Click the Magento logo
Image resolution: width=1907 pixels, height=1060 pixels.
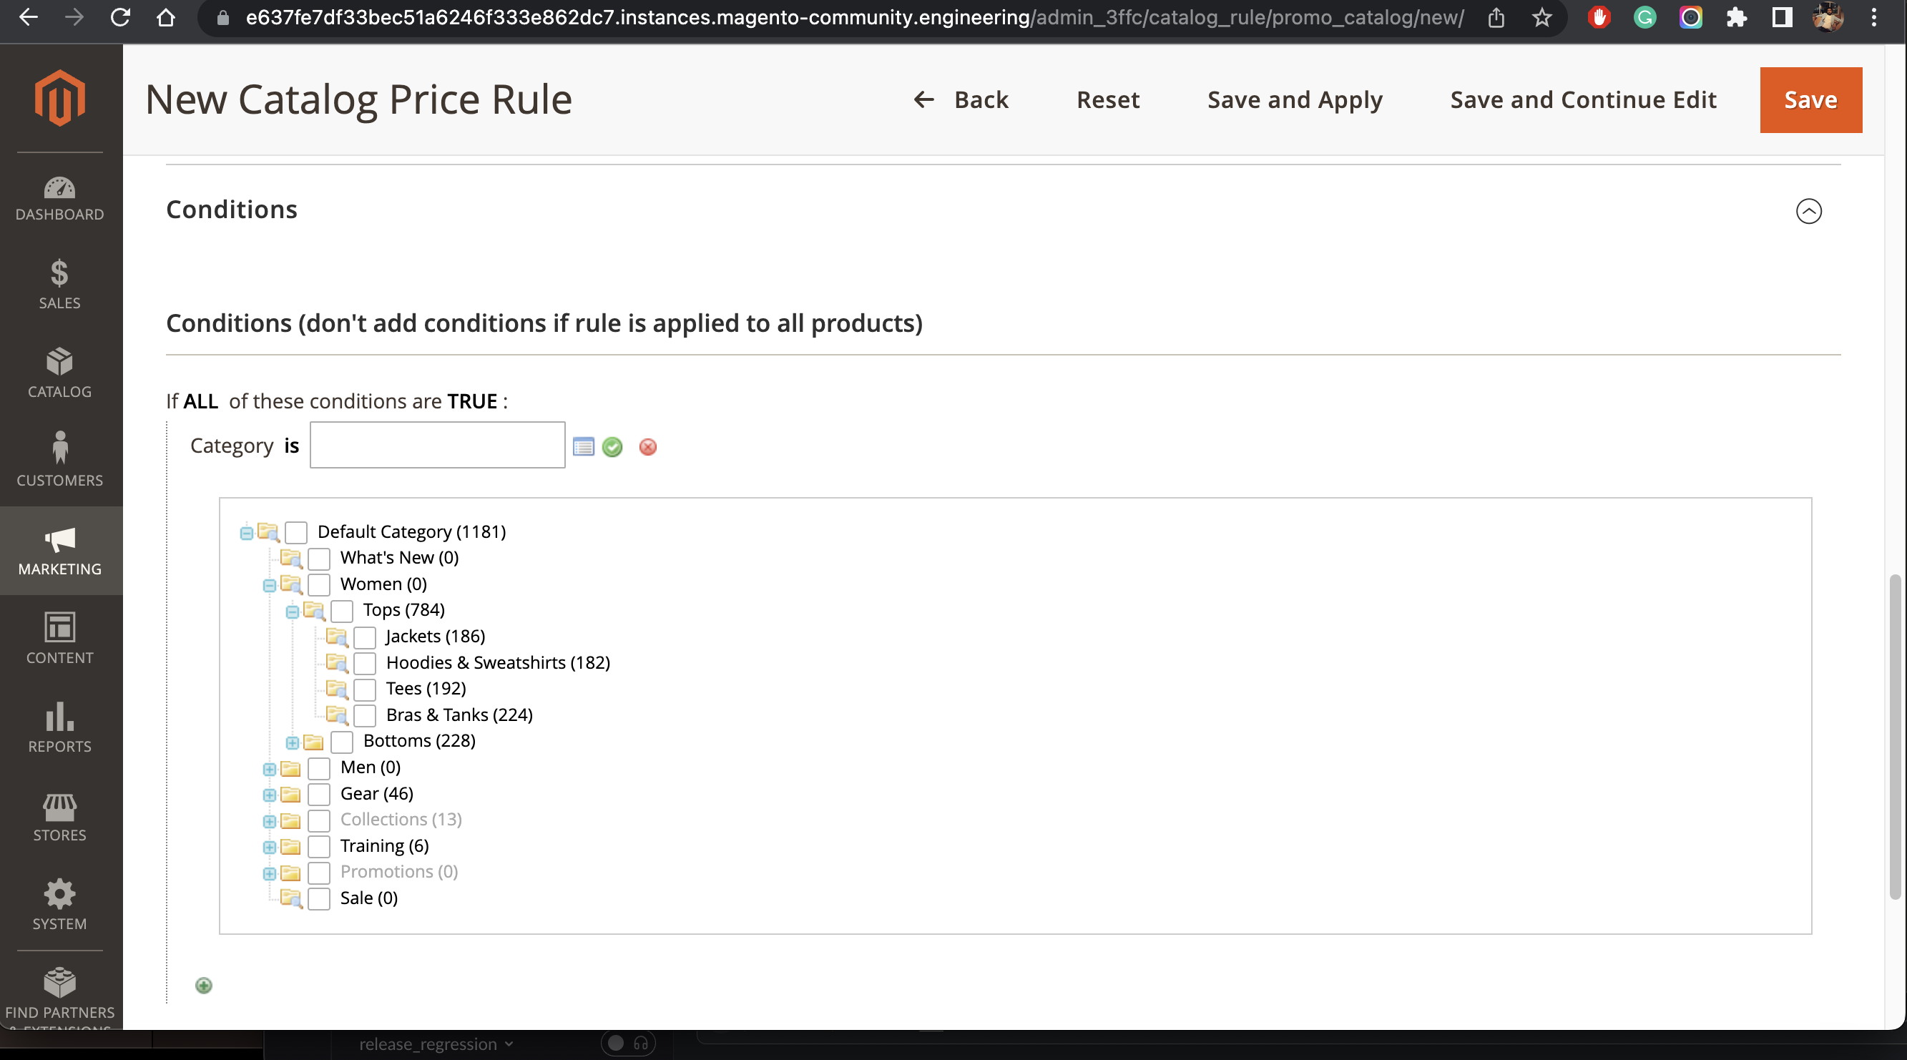[x=59, y=99]
